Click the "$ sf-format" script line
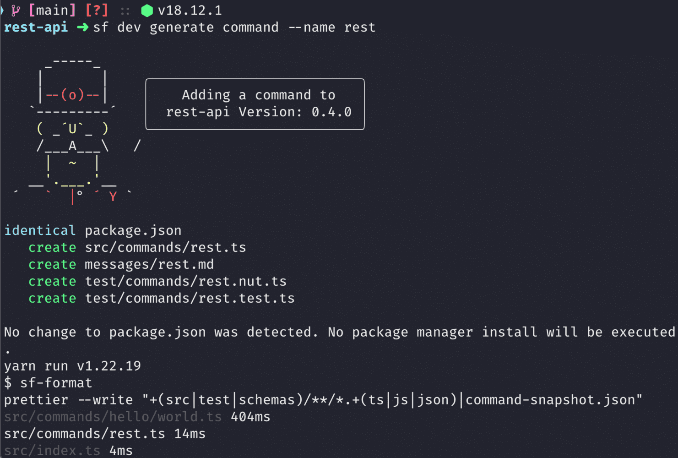The height and width of the screenshot is (458, 678). click(x=48, y=383)
